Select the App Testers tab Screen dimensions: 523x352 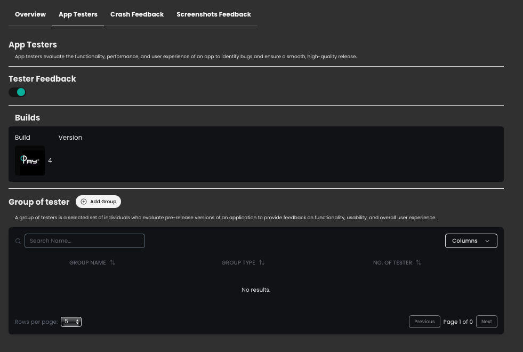click(78, 14)
